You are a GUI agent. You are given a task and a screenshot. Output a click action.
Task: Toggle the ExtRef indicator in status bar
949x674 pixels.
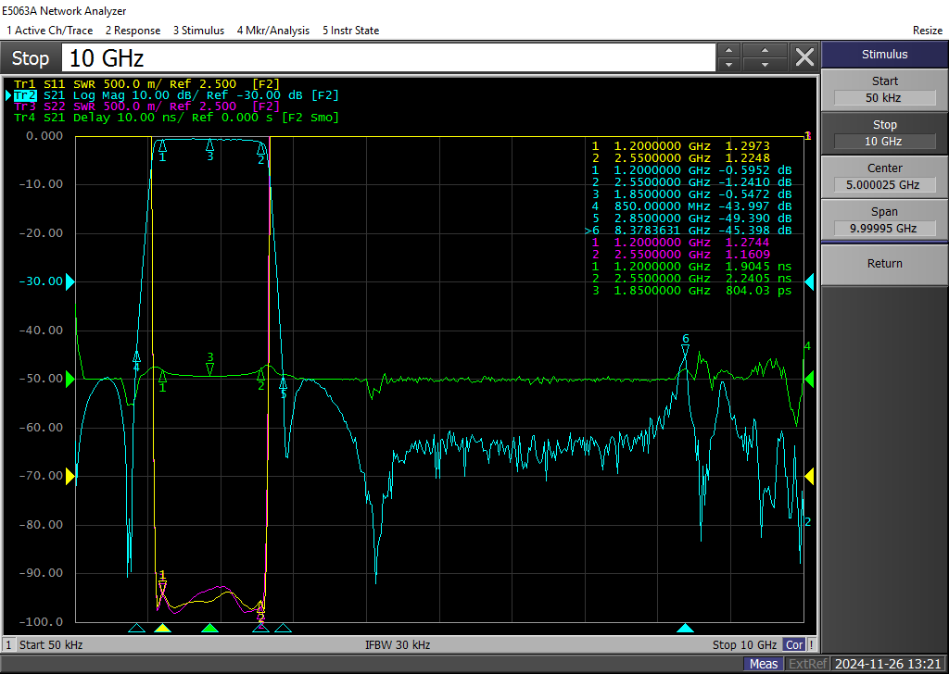(x=807, y=664)
